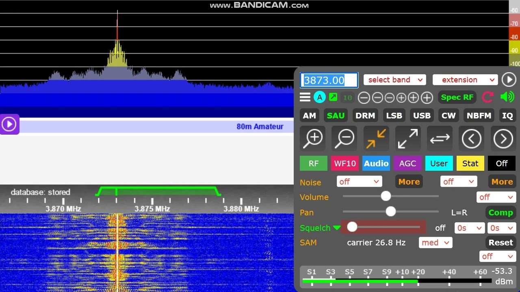This screenshot has height=292, width=520.
Task: Click the Pan slider handle
Action: click(391, 211)
